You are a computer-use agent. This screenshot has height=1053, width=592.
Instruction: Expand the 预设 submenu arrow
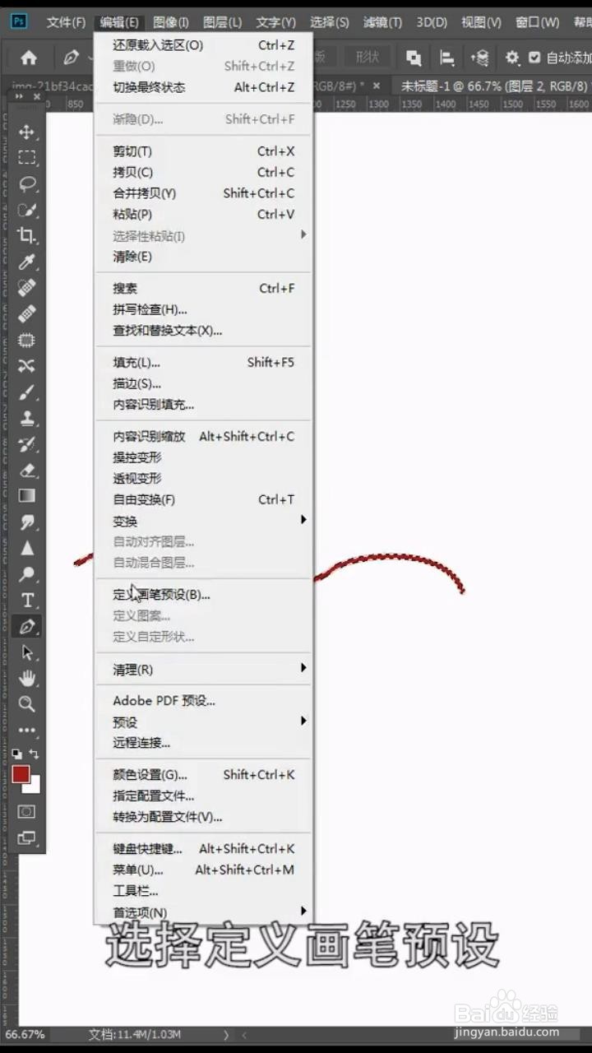303,721
